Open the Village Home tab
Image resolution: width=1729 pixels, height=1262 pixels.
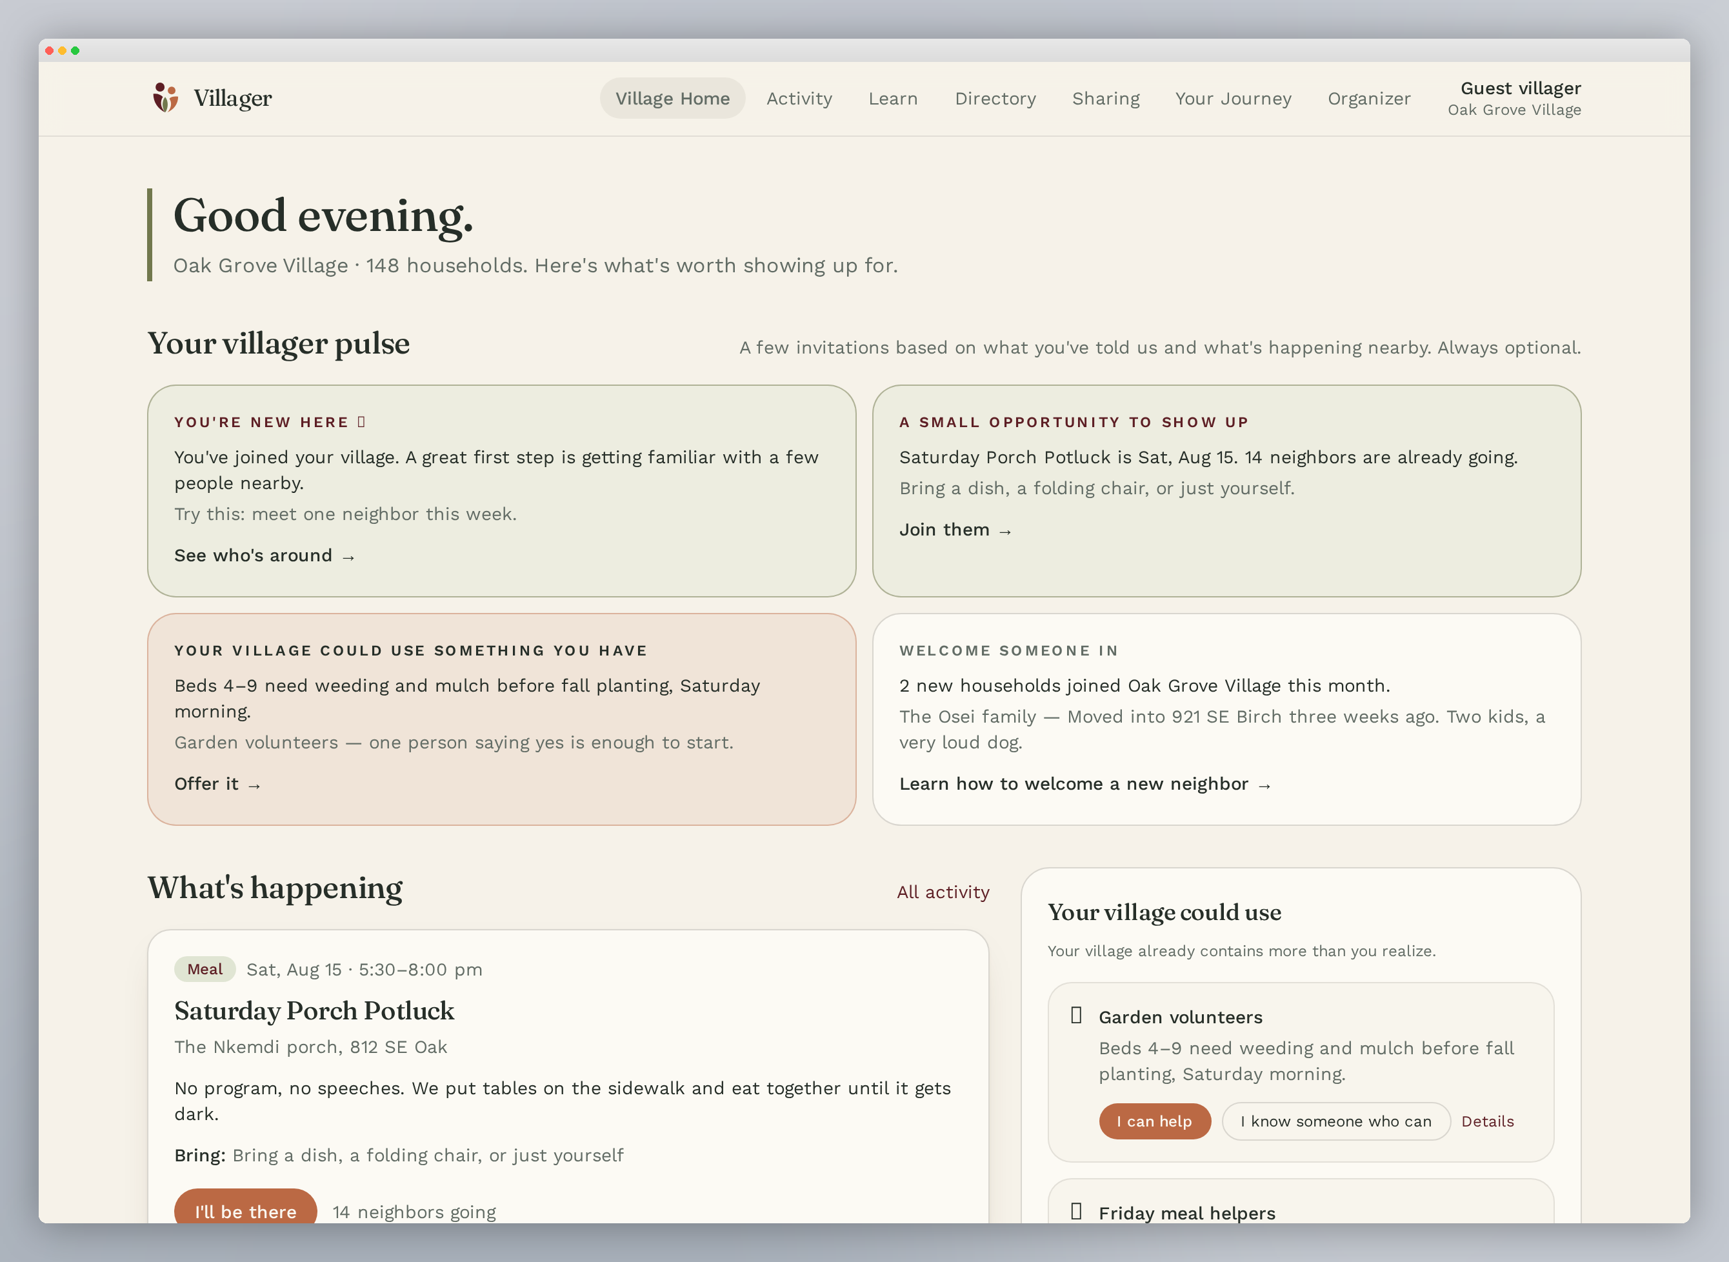point(672,99)
